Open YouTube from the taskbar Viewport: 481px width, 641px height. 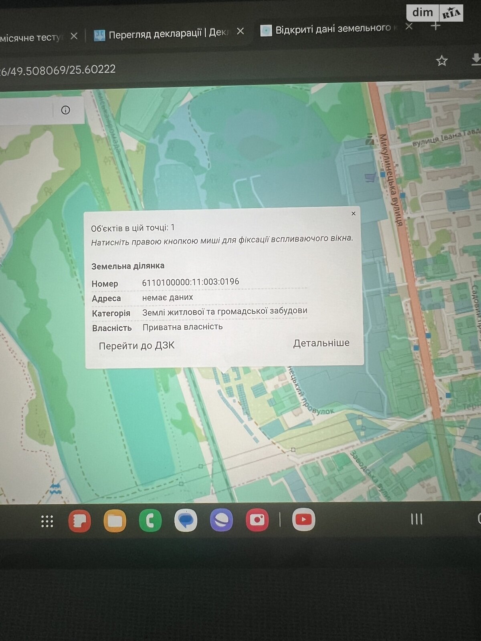click(303, 519)
